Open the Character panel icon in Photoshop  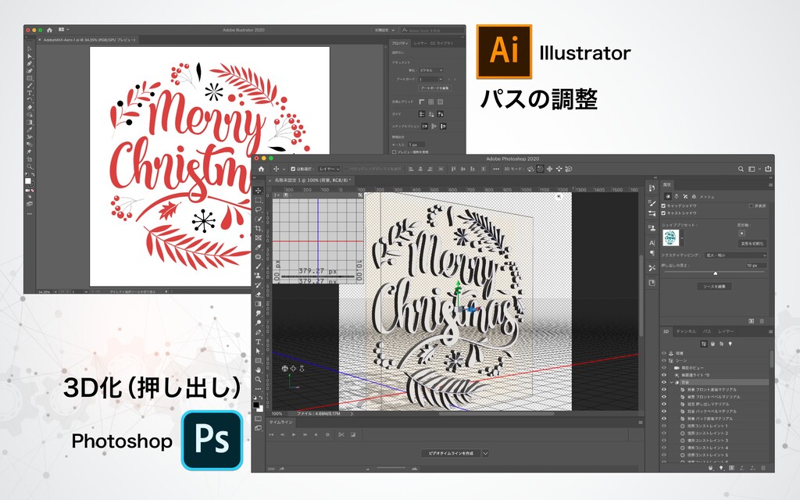652,243
